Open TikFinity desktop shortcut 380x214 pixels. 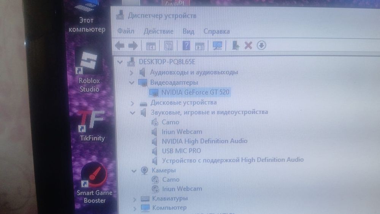pos(92,126)
